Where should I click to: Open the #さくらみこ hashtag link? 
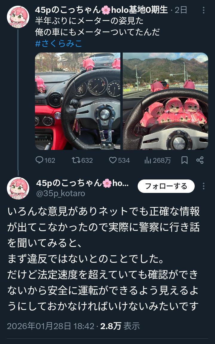tap(59, 43)
